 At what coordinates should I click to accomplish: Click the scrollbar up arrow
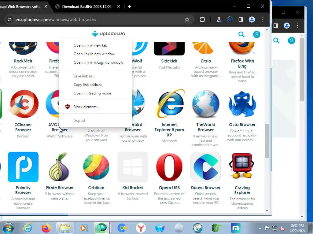tap(267, 30)
